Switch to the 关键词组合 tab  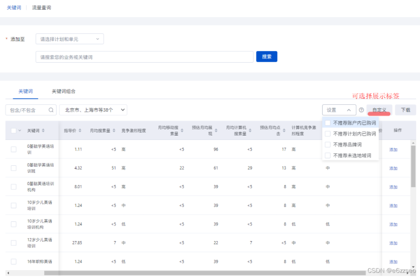click(x=64, y=91)
